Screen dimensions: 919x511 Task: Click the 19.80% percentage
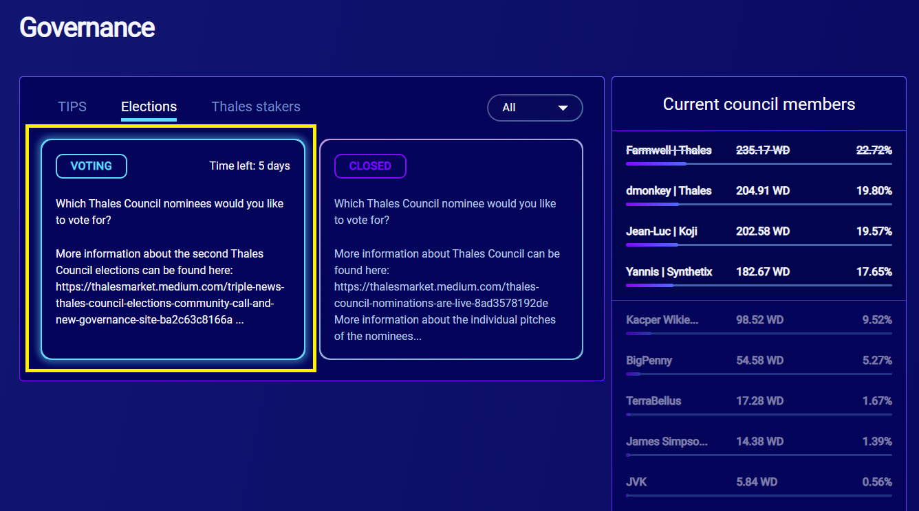pos(874,191)
